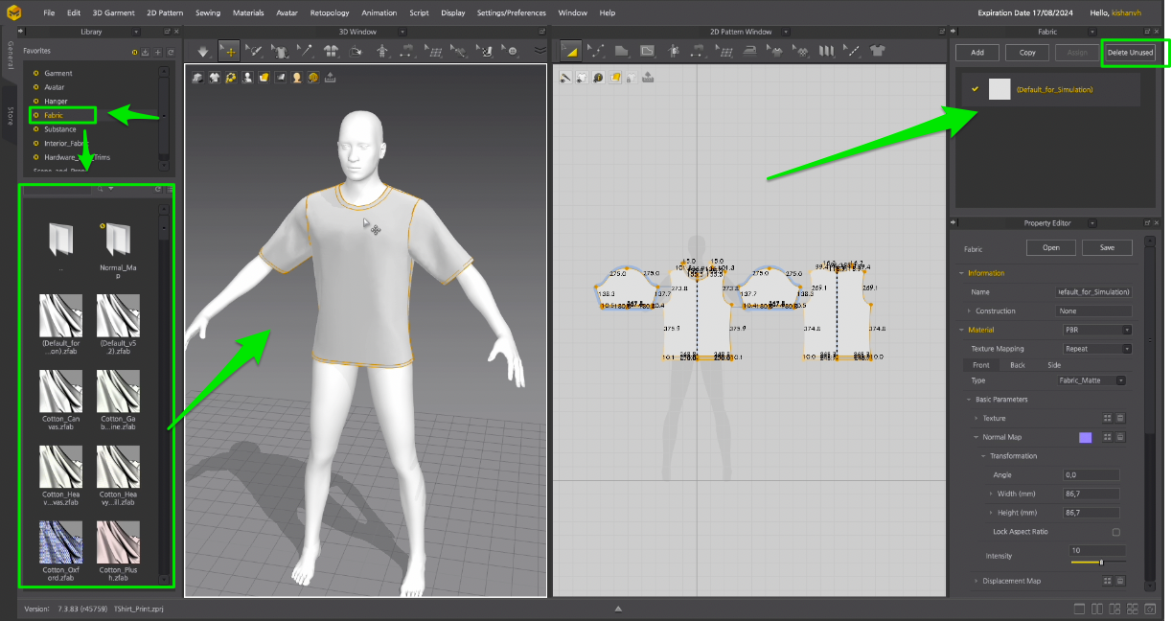
Task: Toggle the Lock Aspect Ratio checkbox
Action: pos(1115,532)
